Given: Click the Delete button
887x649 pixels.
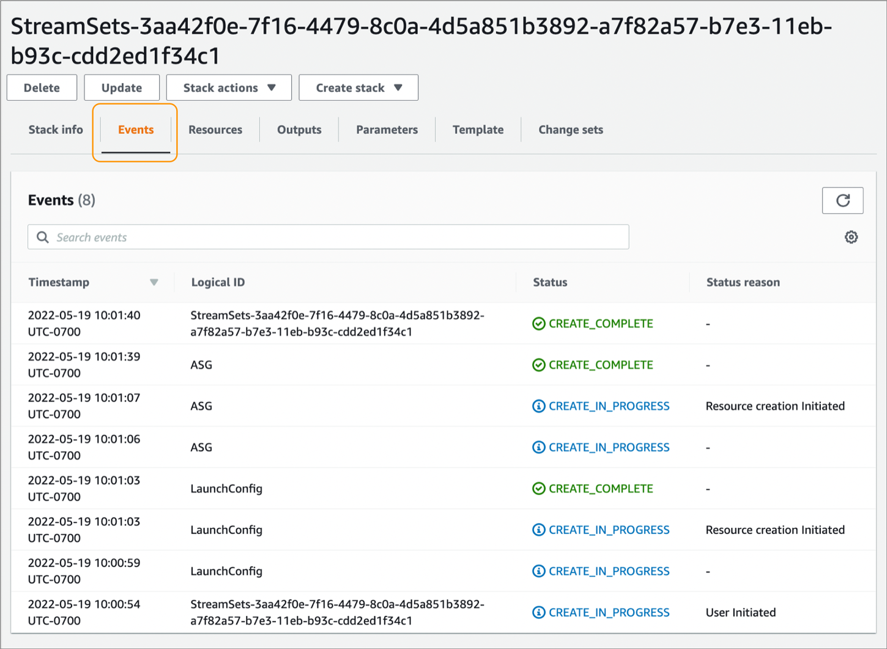Looking at the screenshot, I should click(42, 87).
